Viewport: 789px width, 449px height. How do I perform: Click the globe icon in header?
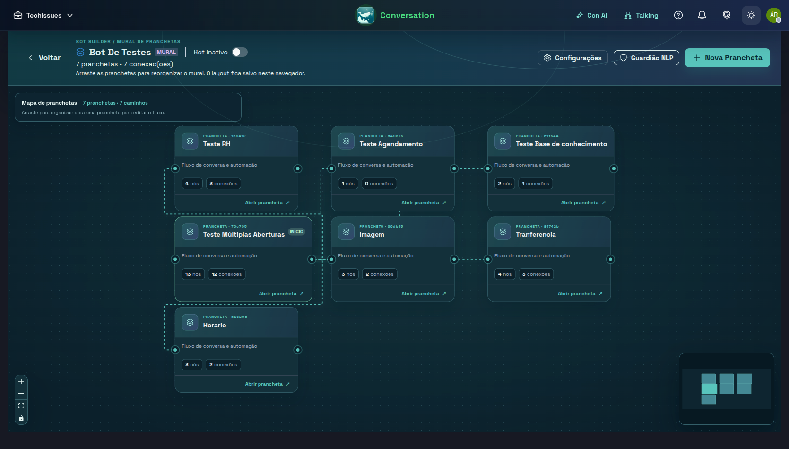click(x=727, y=15)
